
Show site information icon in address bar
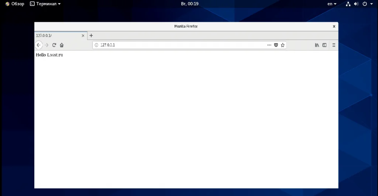(96, 45)
